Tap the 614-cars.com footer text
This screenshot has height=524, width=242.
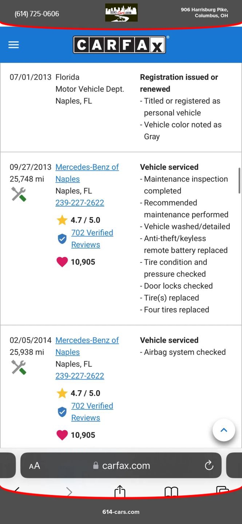click(121, 512)
